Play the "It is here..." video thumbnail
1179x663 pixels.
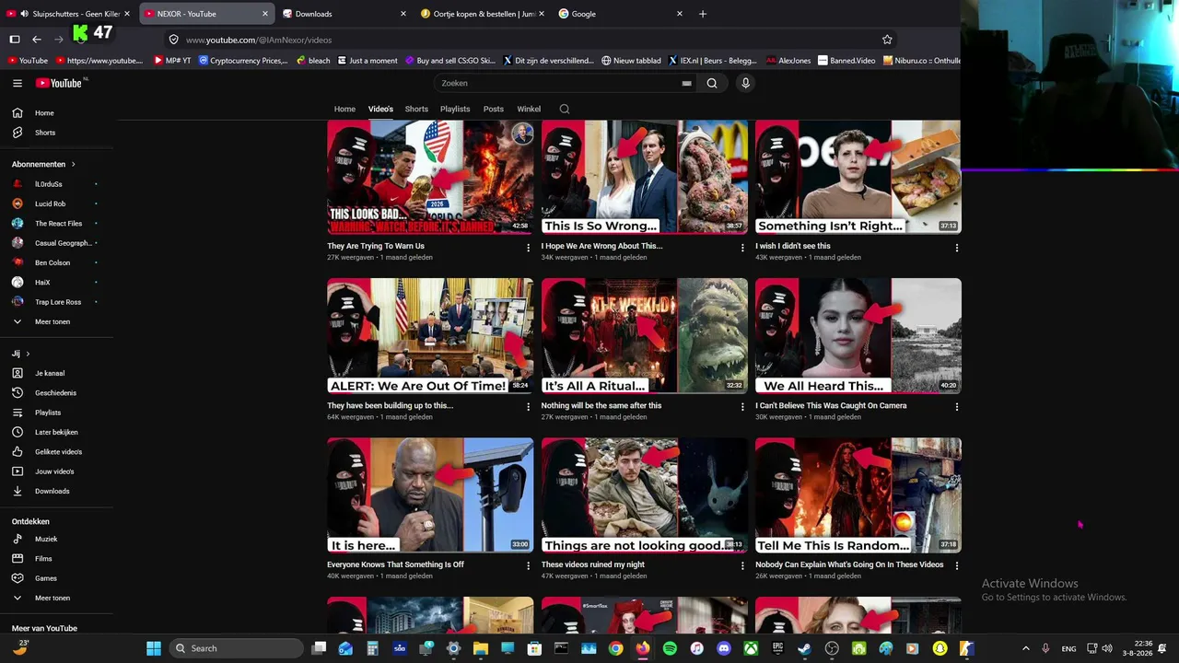coord(430,495)
